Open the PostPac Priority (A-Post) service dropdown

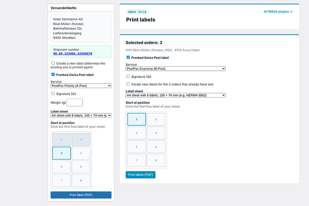(x=81, y=86)
